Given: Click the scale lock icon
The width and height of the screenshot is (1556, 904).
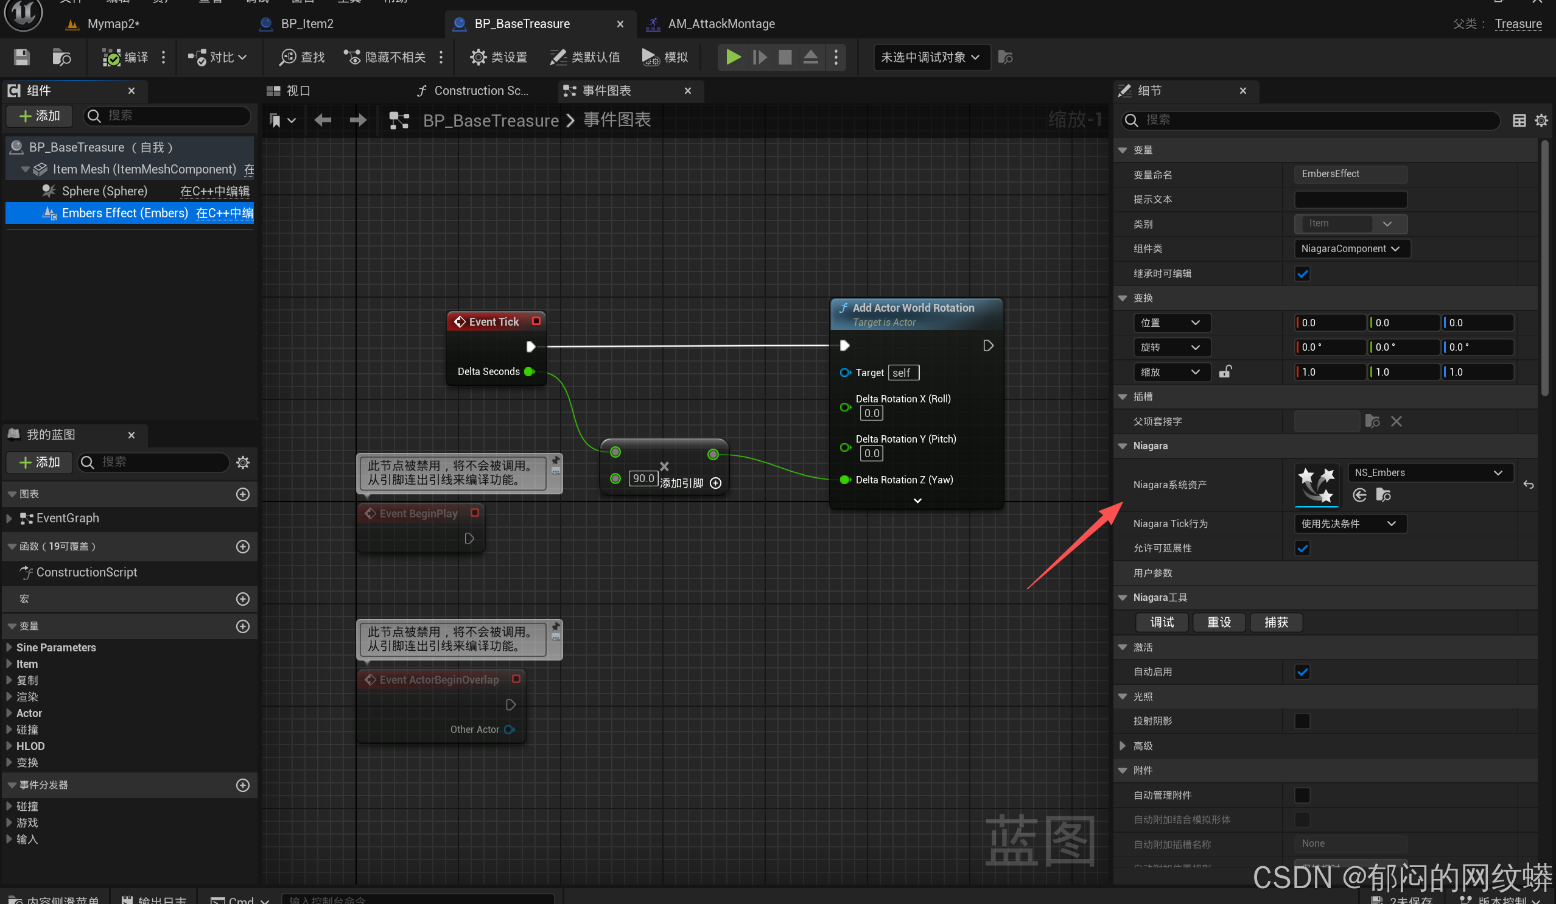Looking at the screenshot, I should click(x=1225, y=372).
